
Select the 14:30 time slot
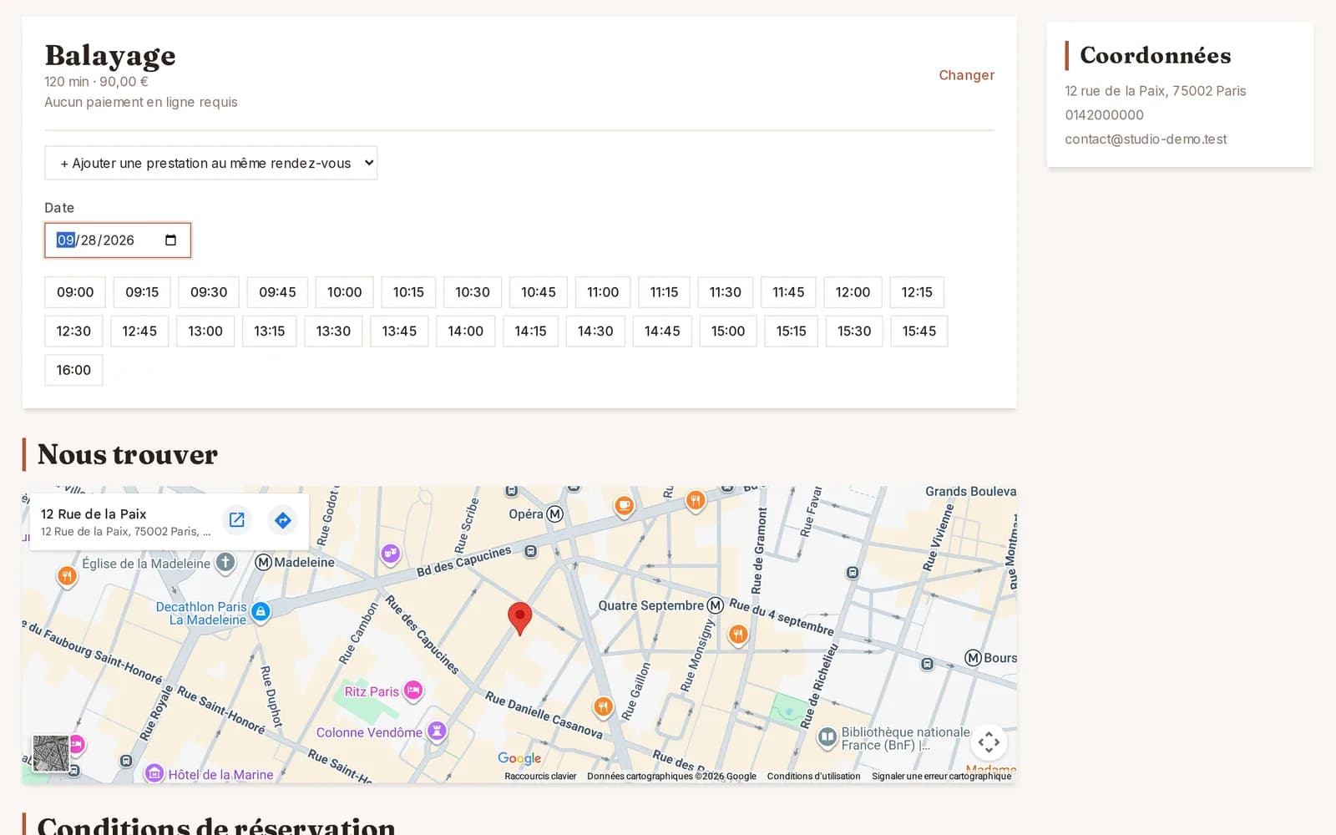click(595, 331)
